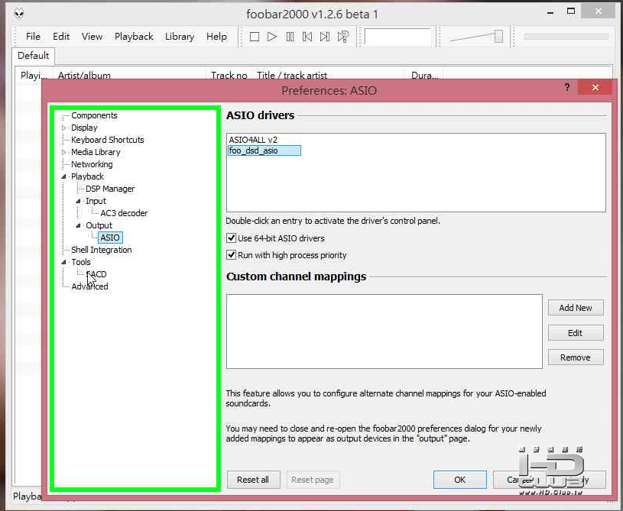Screen dimensions: 623x511
Task: Select foo_dsd_asio in the ASIO drivers list
Action: [264, 150]
